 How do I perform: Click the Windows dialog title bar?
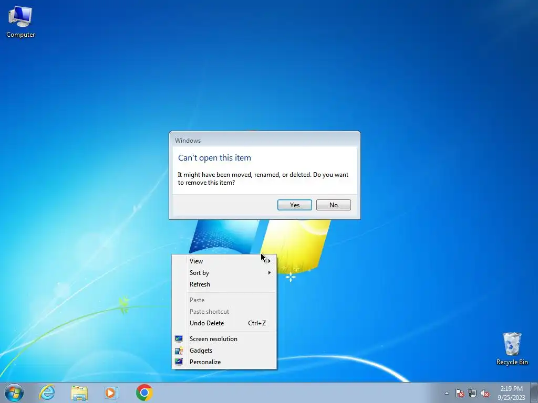point(265,140)
